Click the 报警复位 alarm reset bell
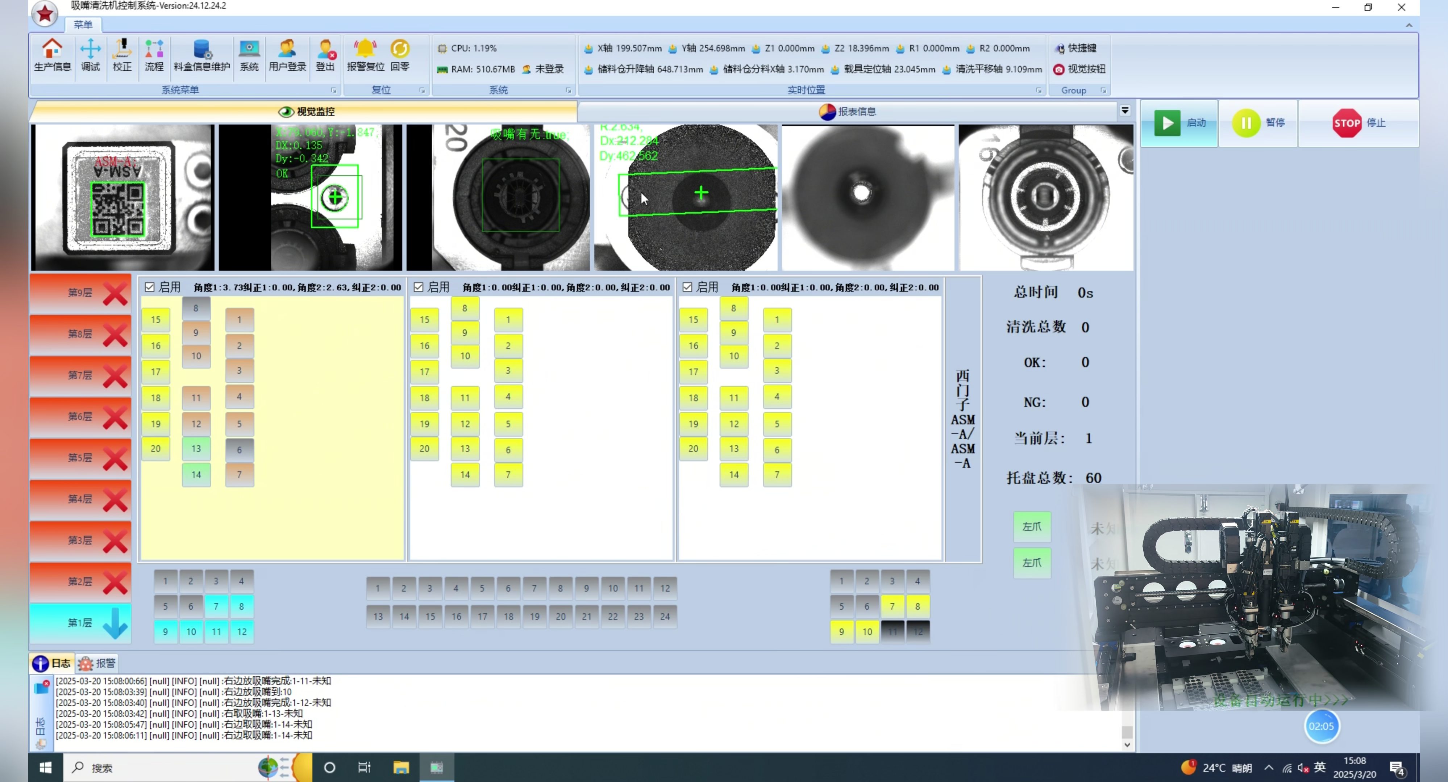 [x=365, y=55]
